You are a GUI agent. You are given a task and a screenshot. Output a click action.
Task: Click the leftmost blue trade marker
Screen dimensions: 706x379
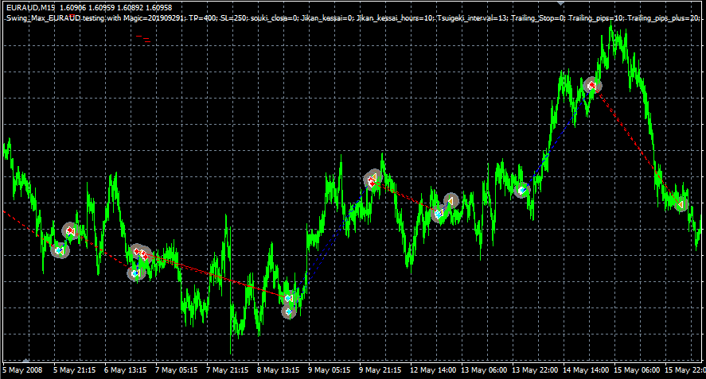click(x=58, y=250)
